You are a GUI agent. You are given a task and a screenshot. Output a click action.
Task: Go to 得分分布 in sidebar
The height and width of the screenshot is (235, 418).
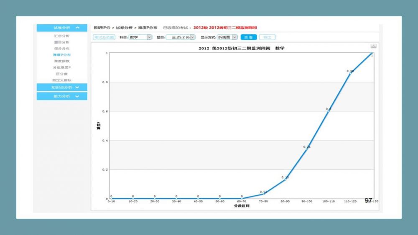62,49
